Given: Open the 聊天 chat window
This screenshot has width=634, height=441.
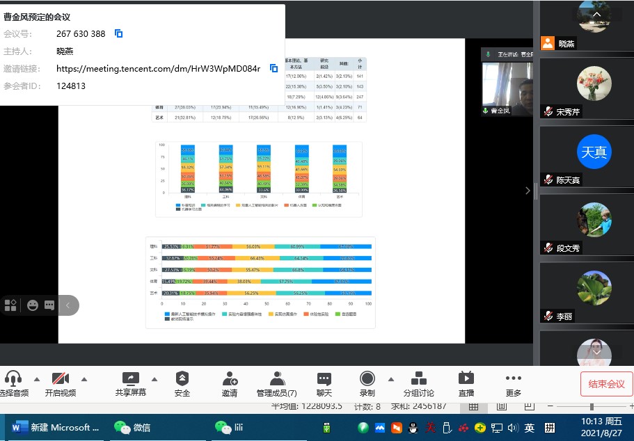Looking at the screenshot, I should click(x=324, y=383).
